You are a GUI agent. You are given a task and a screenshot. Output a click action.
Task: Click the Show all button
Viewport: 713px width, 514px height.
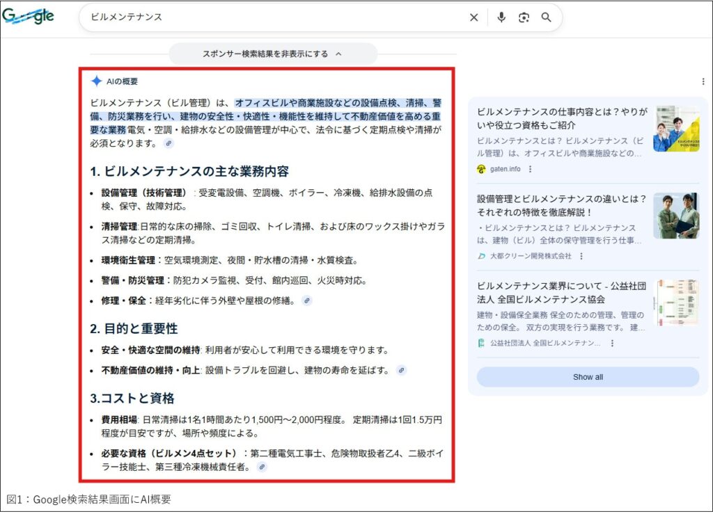pos(588,376)
